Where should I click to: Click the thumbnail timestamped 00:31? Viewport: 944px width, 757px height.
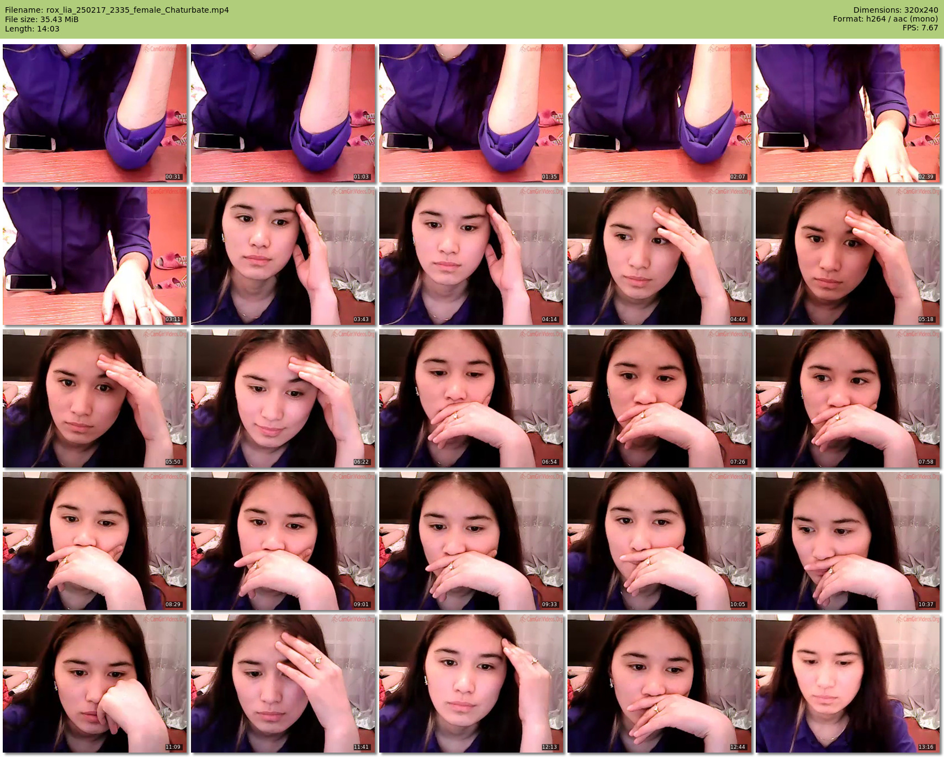tap(94, 113)
